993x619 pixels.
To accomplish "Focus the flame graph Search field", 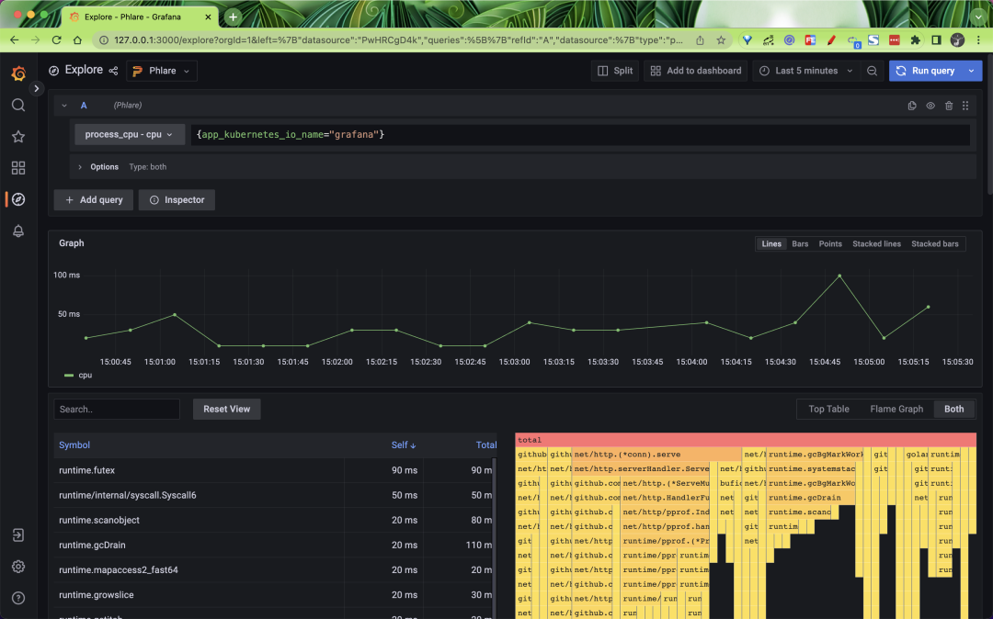I will tap(117, 410).
